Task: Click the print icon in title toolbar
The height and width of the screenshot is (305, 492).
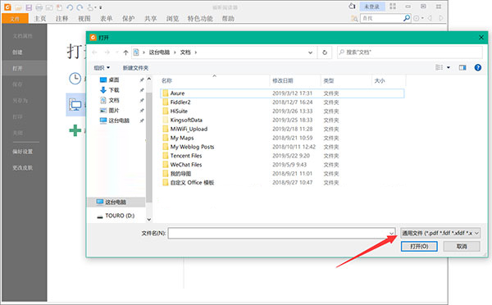Action: 39,7
